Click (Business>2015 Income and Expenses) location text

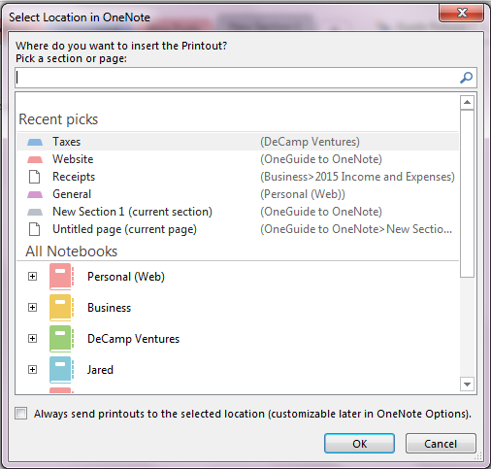357,177
